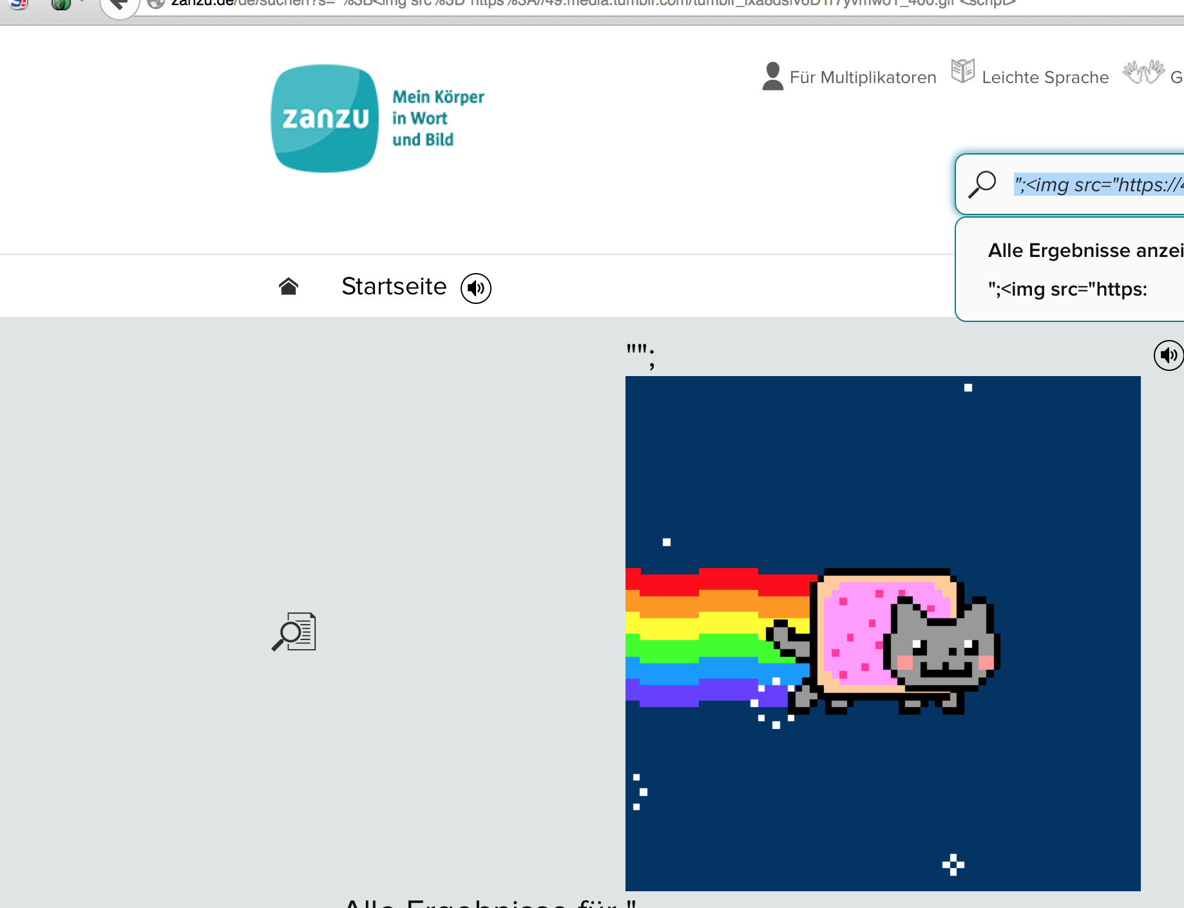Image resolution: width=1184 pixels, height=908 pixels.
Task: Choose the '";<img src="https:' search suggestion
Action: coord(1067,289)
